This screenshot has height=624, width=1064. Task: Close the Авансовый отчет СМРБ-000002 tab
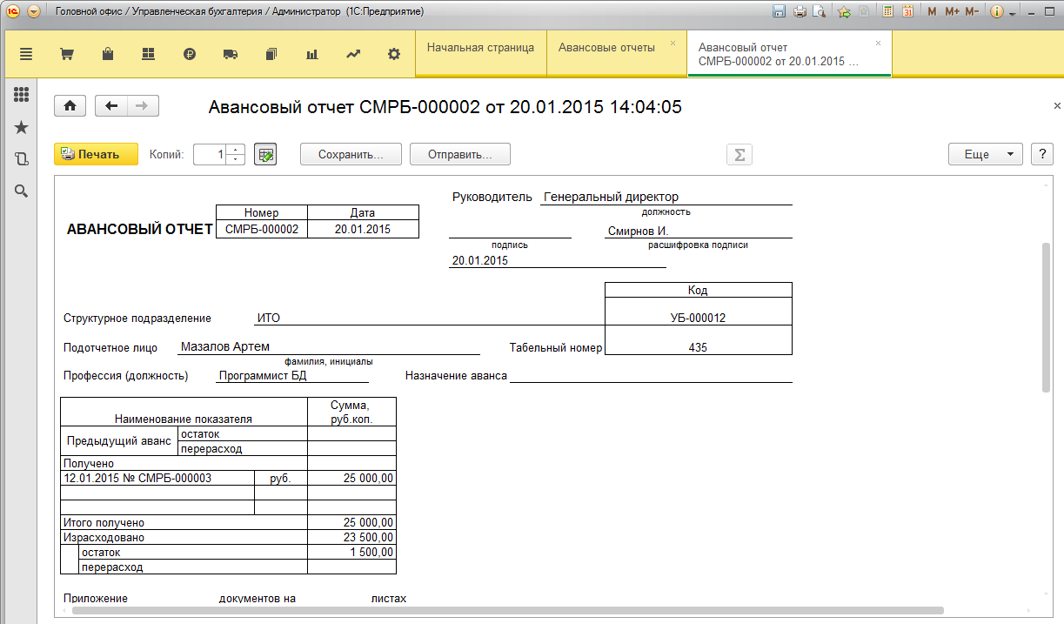(x=878, y=43)
